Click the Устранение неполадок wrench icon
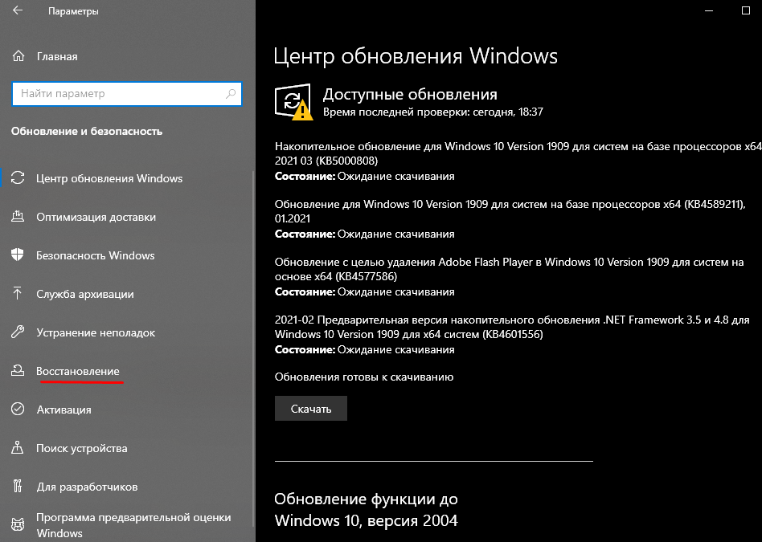Viewport: 762px width, 542px height. (18, 332)
